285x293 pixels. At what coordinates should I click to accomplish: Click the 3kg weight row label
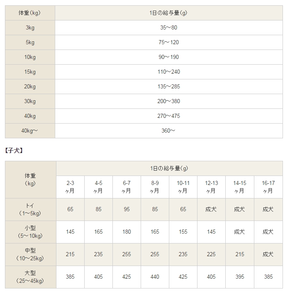(x=30, y=27)
